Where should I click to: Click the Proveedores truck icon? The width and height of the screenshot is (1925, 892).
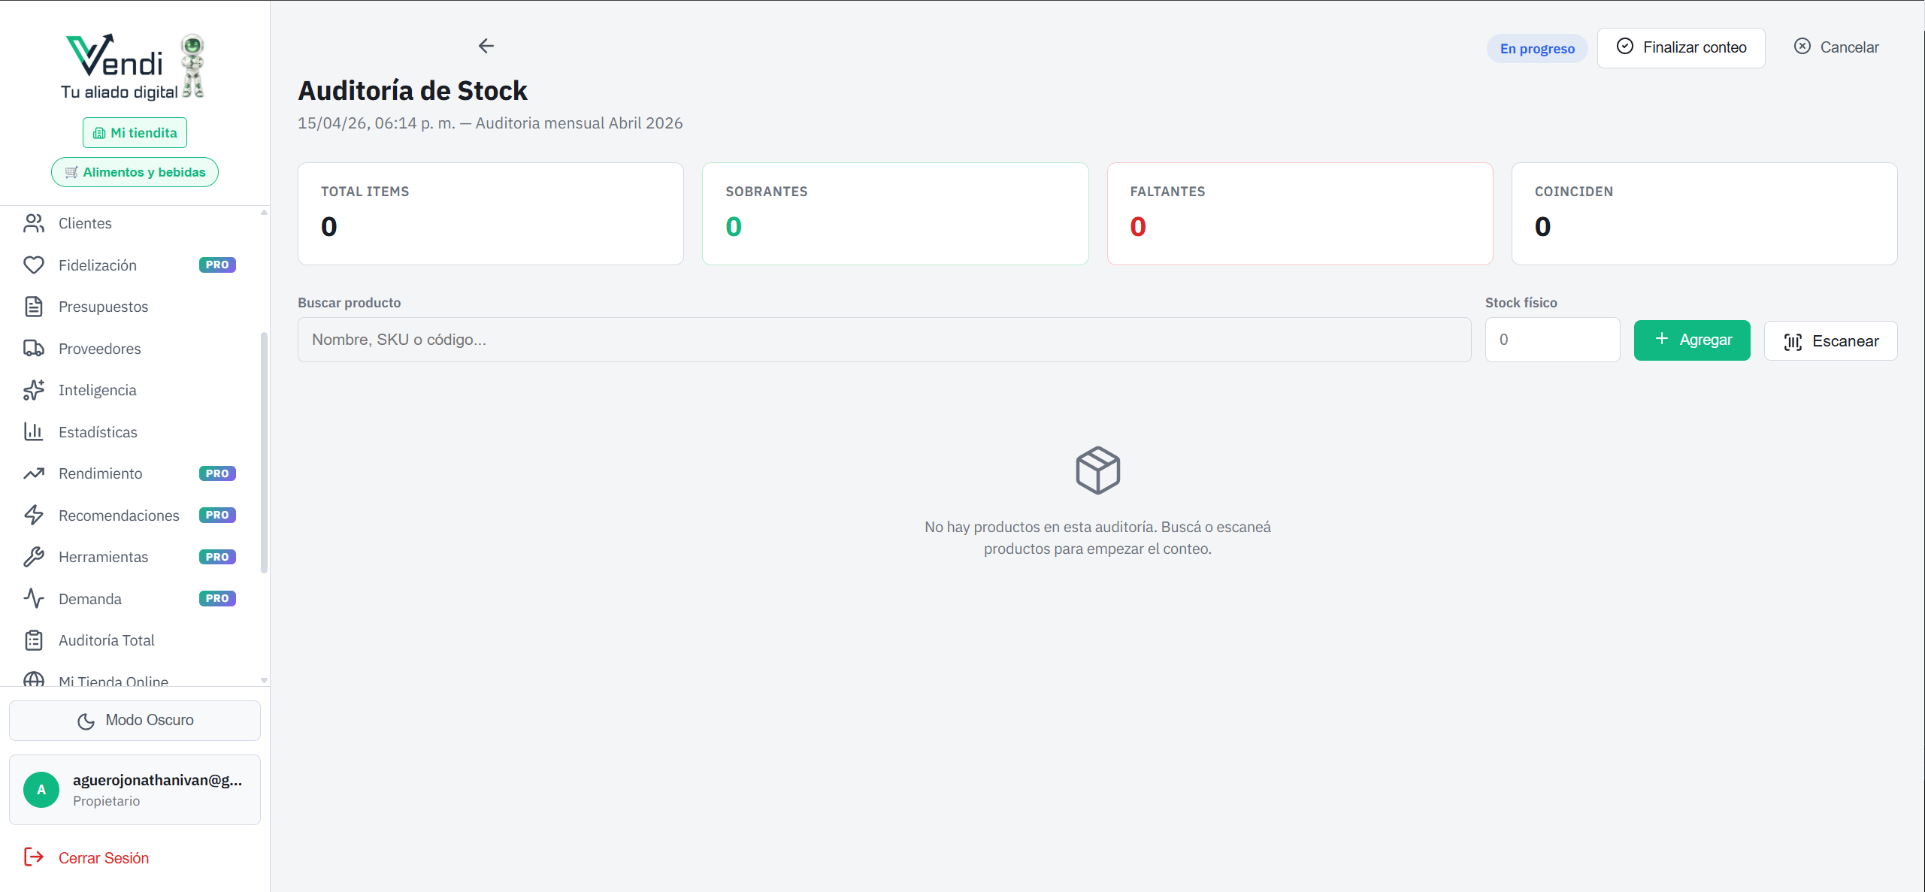(x=34, y=349)
